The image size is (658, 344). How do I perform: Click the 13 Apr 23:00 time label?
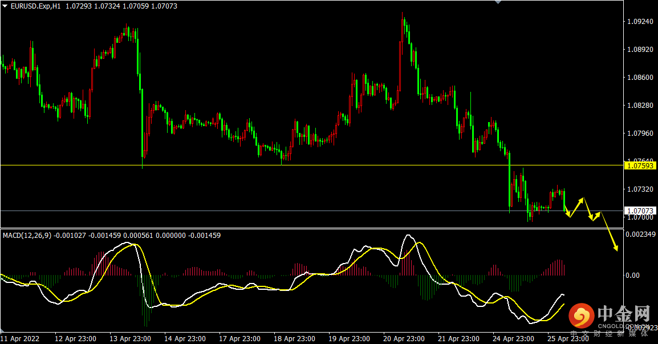pos(130,338)
